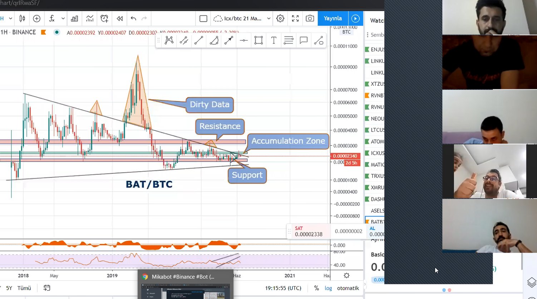
Task: Open the candlestick chart style menu
Action: point(22,19)
